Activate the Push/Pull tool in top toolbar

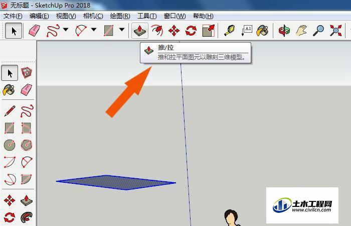140,31
